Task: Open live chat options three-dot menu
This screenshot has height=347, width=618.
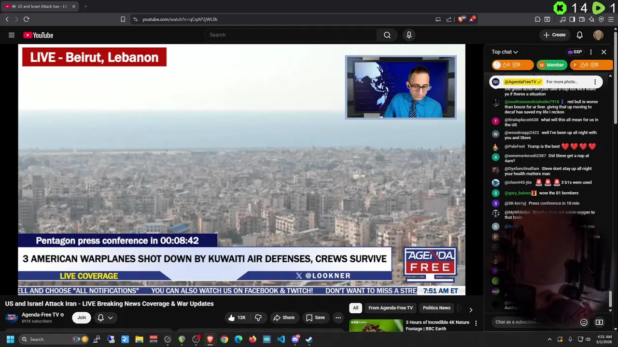Action: 591,52
